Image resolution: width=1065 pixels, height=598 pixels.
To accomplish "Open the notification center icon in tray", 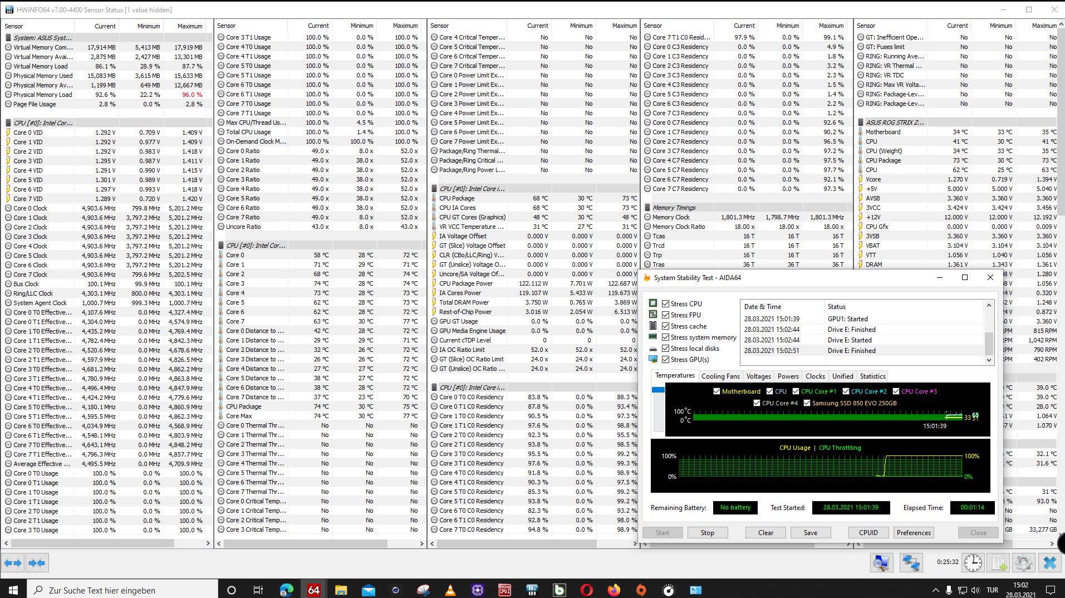I will click(x=1051, y=590).
